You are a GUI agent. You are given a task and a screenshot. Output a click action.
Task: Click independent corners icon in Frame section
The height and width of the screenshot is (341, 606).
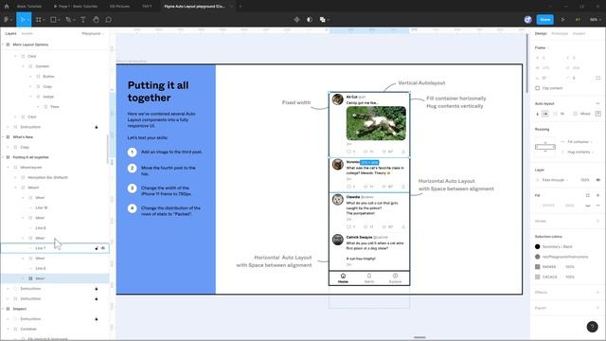tap(597, 78)
